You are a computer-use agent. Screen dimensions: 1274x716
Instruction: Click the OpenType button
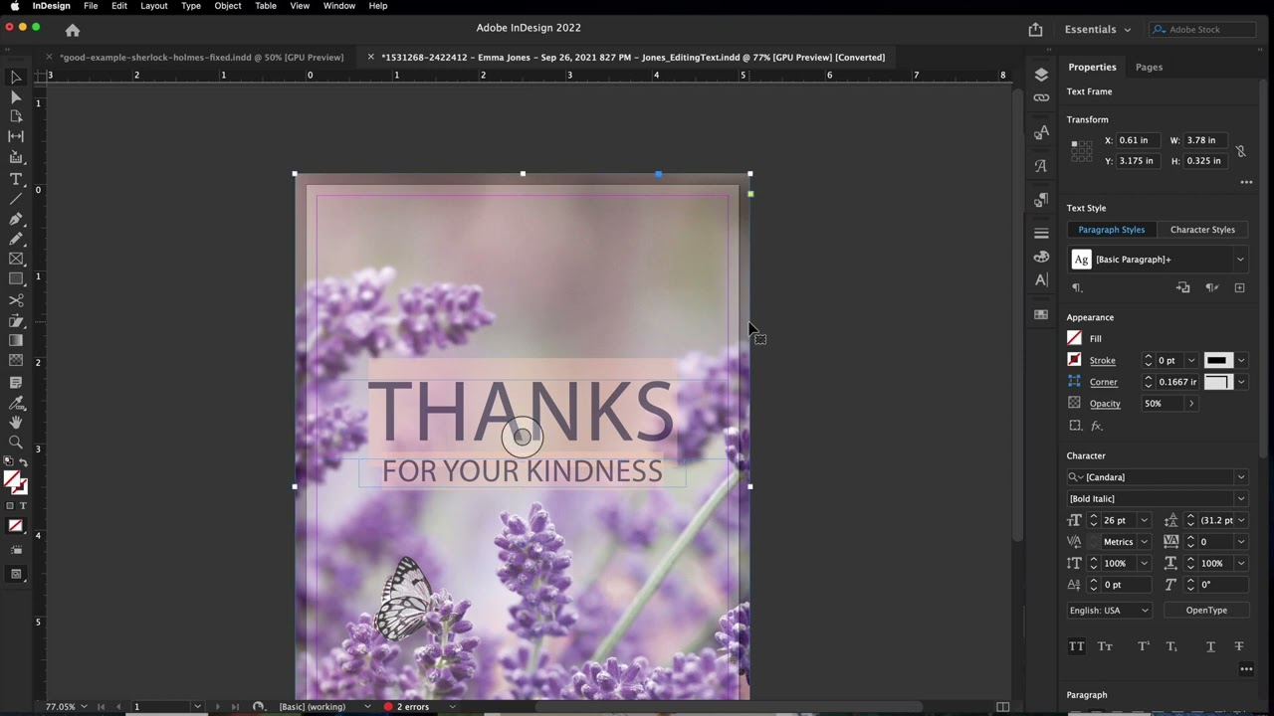tap(1206, 611)
